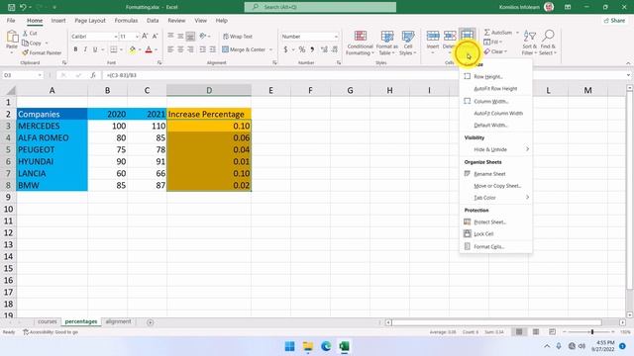The height and width of the screenshot is (356, 634).
Task: Choose Row Height from Format menu
Action: [495, 77]
